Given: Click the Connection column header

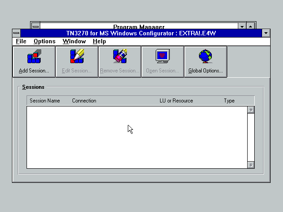Looking at the screenshot, I should [x=84, y=101].
